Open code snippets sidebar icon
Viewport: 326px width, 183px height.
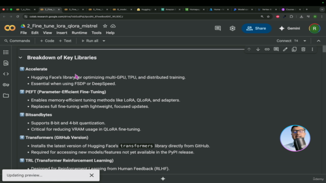coord(6,74)
